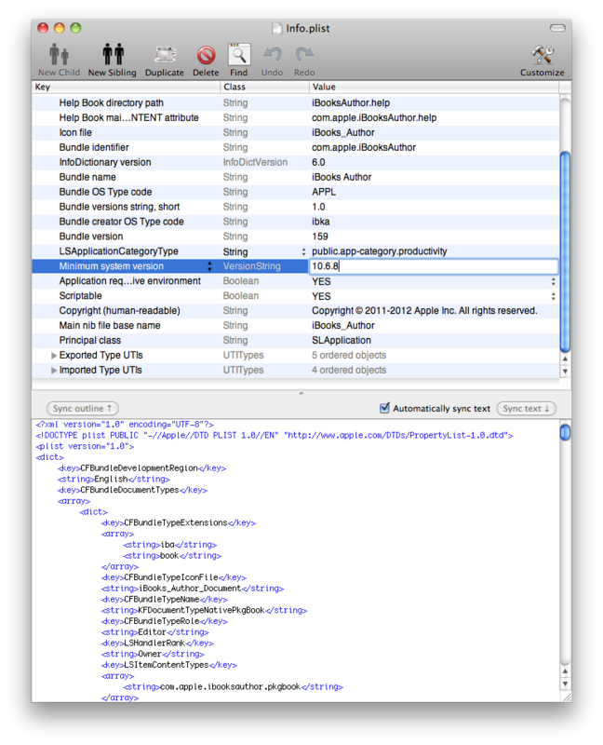The height and width of the screenshot is (745, 603).
Task: Click the 5 ordered objects value
Action: coord(349,356)
